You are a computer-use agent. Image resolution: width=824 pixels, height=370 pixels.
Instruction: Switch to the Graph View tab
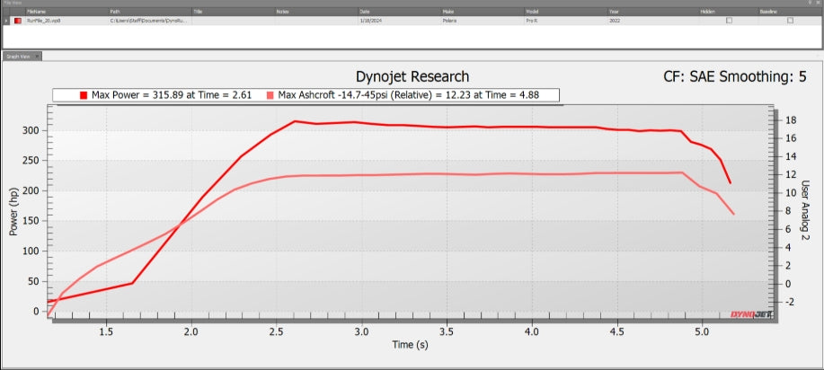[18, 56]
